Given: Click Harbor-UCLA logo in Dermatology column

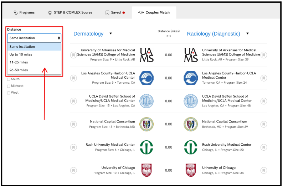Looking at the screenshot, I should click(x=146, y=78).
